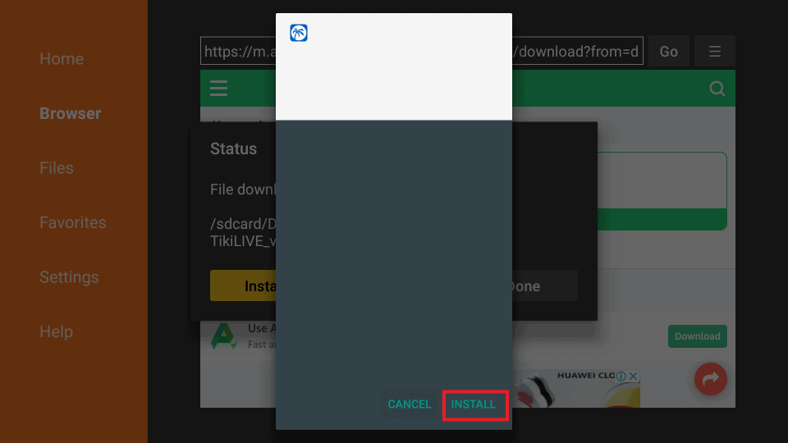Click the search magnifier icon on webpage

pyautogui.click(x=717, y=89)
